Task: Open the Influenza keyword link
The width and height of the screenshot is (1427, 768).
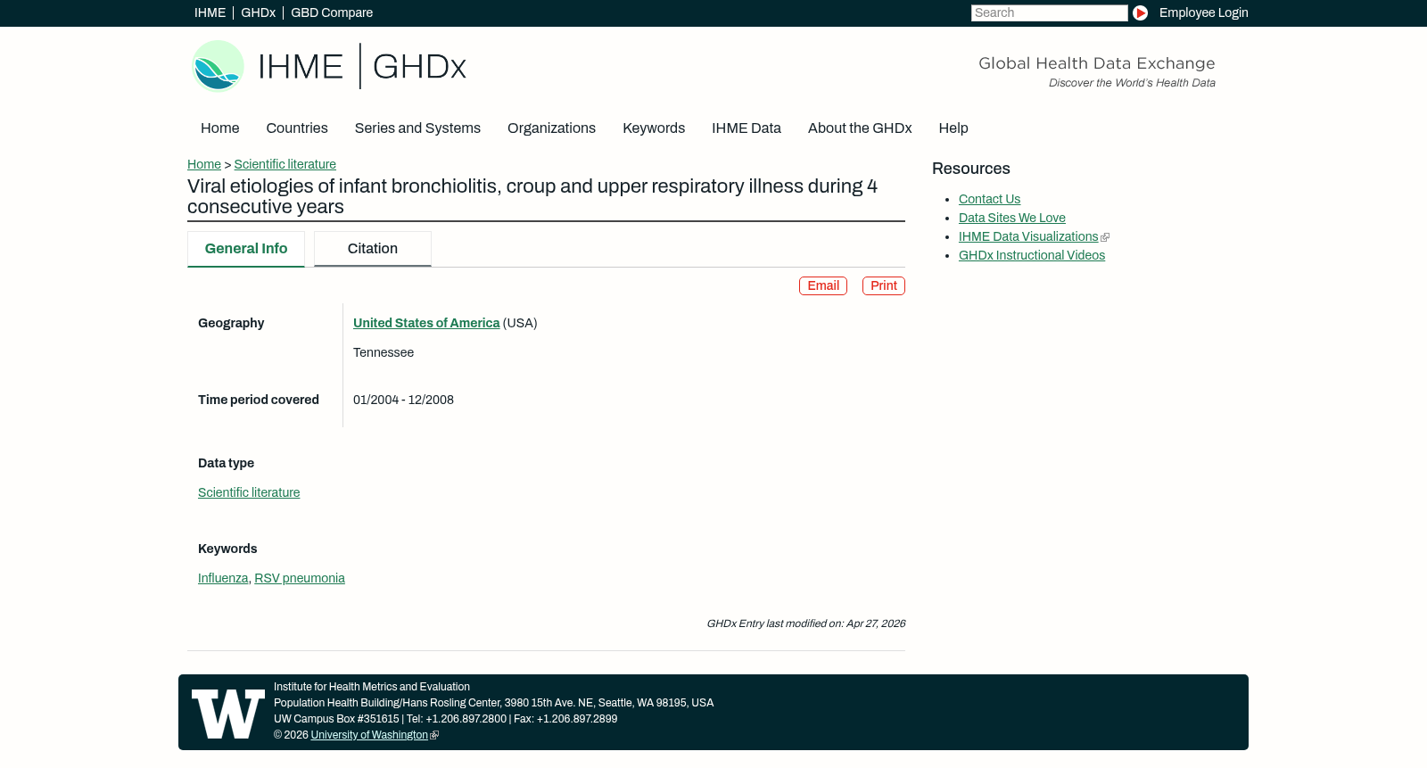Action: pos(223,579)
